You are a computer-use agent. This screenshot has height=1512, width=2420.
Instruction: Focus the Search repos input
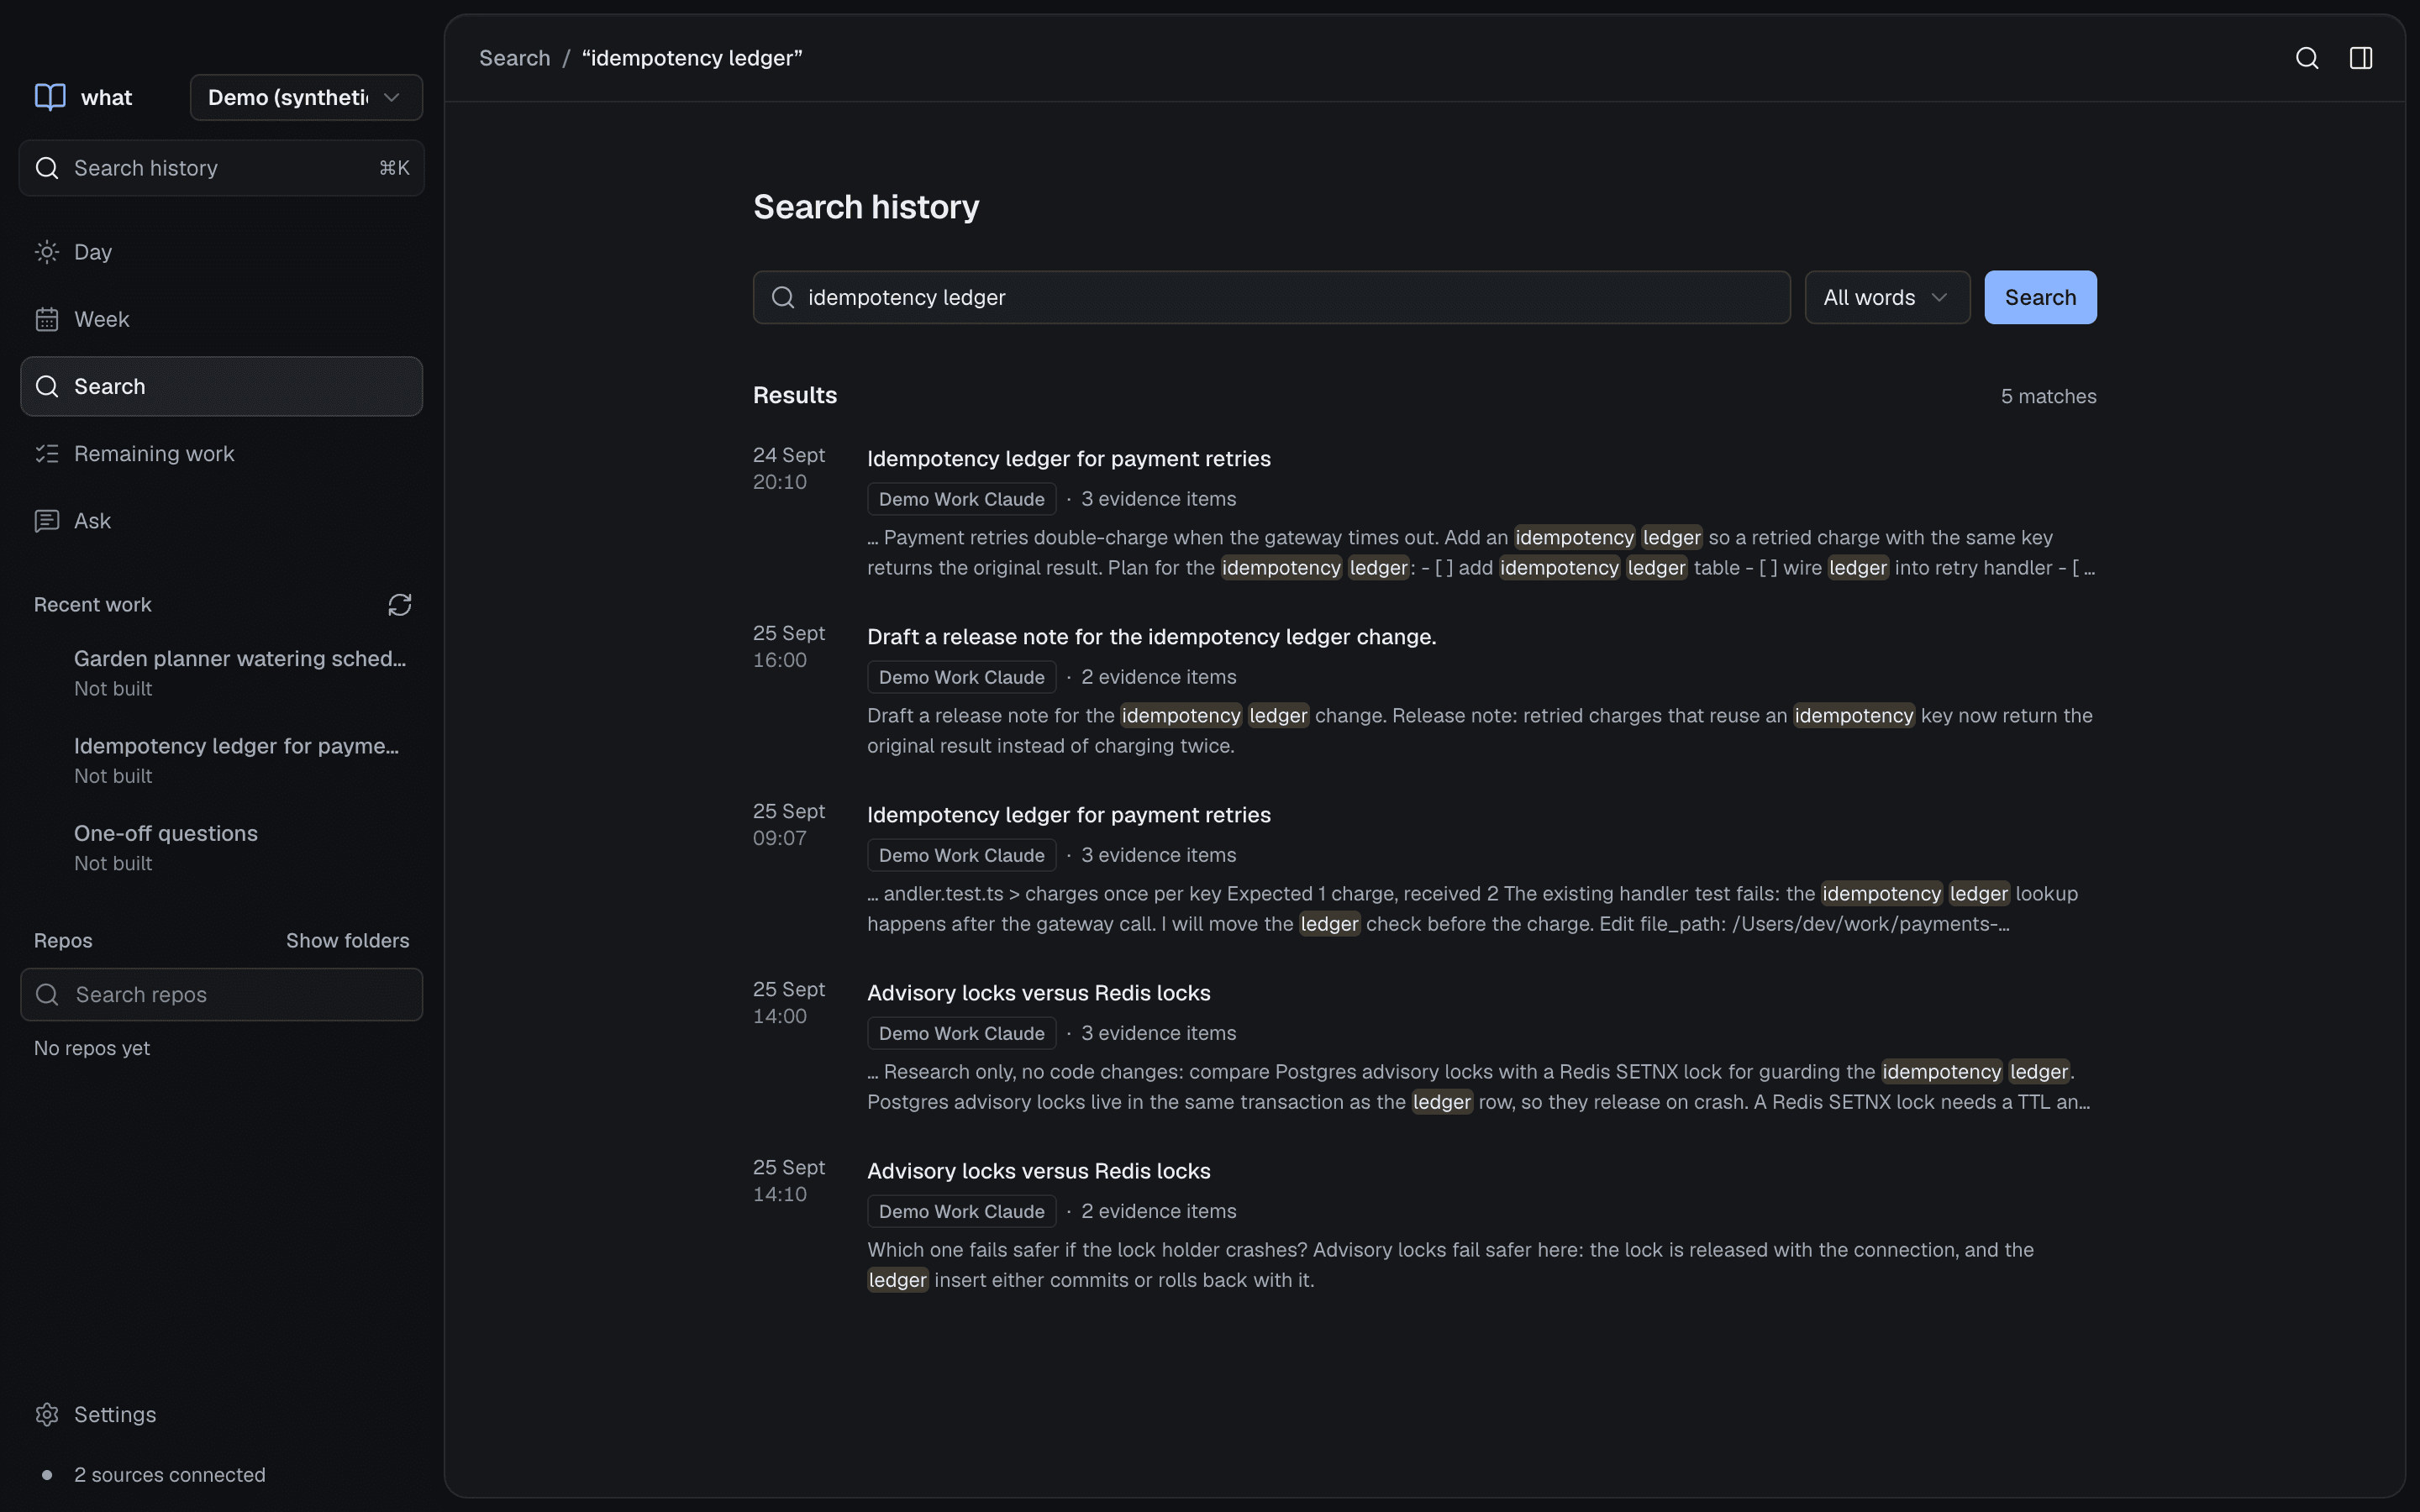pos(221,995)
